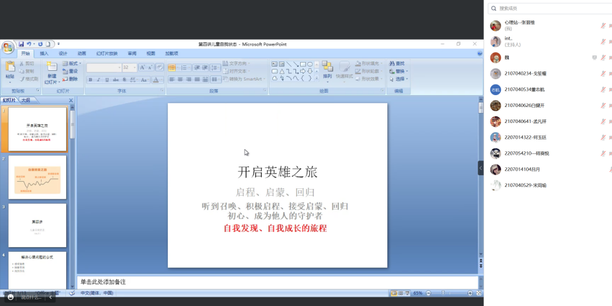Click the New Slide (新建幻灯片) icon
This screenshot has height=306, width=612.
(52, 68)
